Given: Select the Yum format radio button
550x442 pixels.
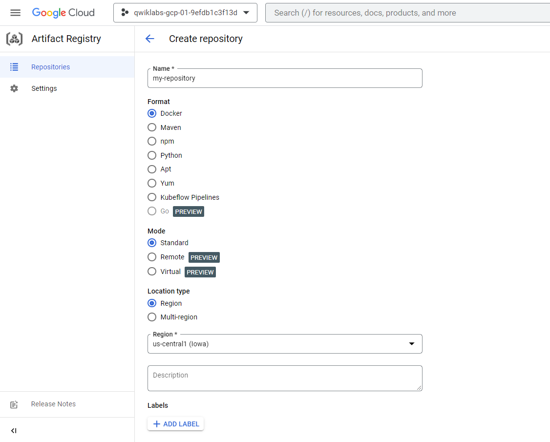Looking at the screenshot, I should pyautogui.click(x=152, y=183).
